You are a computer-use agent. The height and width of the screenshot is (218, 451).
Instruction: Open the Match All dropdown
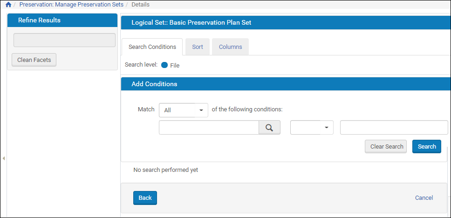pyautogui.click(x=184, y=110)
